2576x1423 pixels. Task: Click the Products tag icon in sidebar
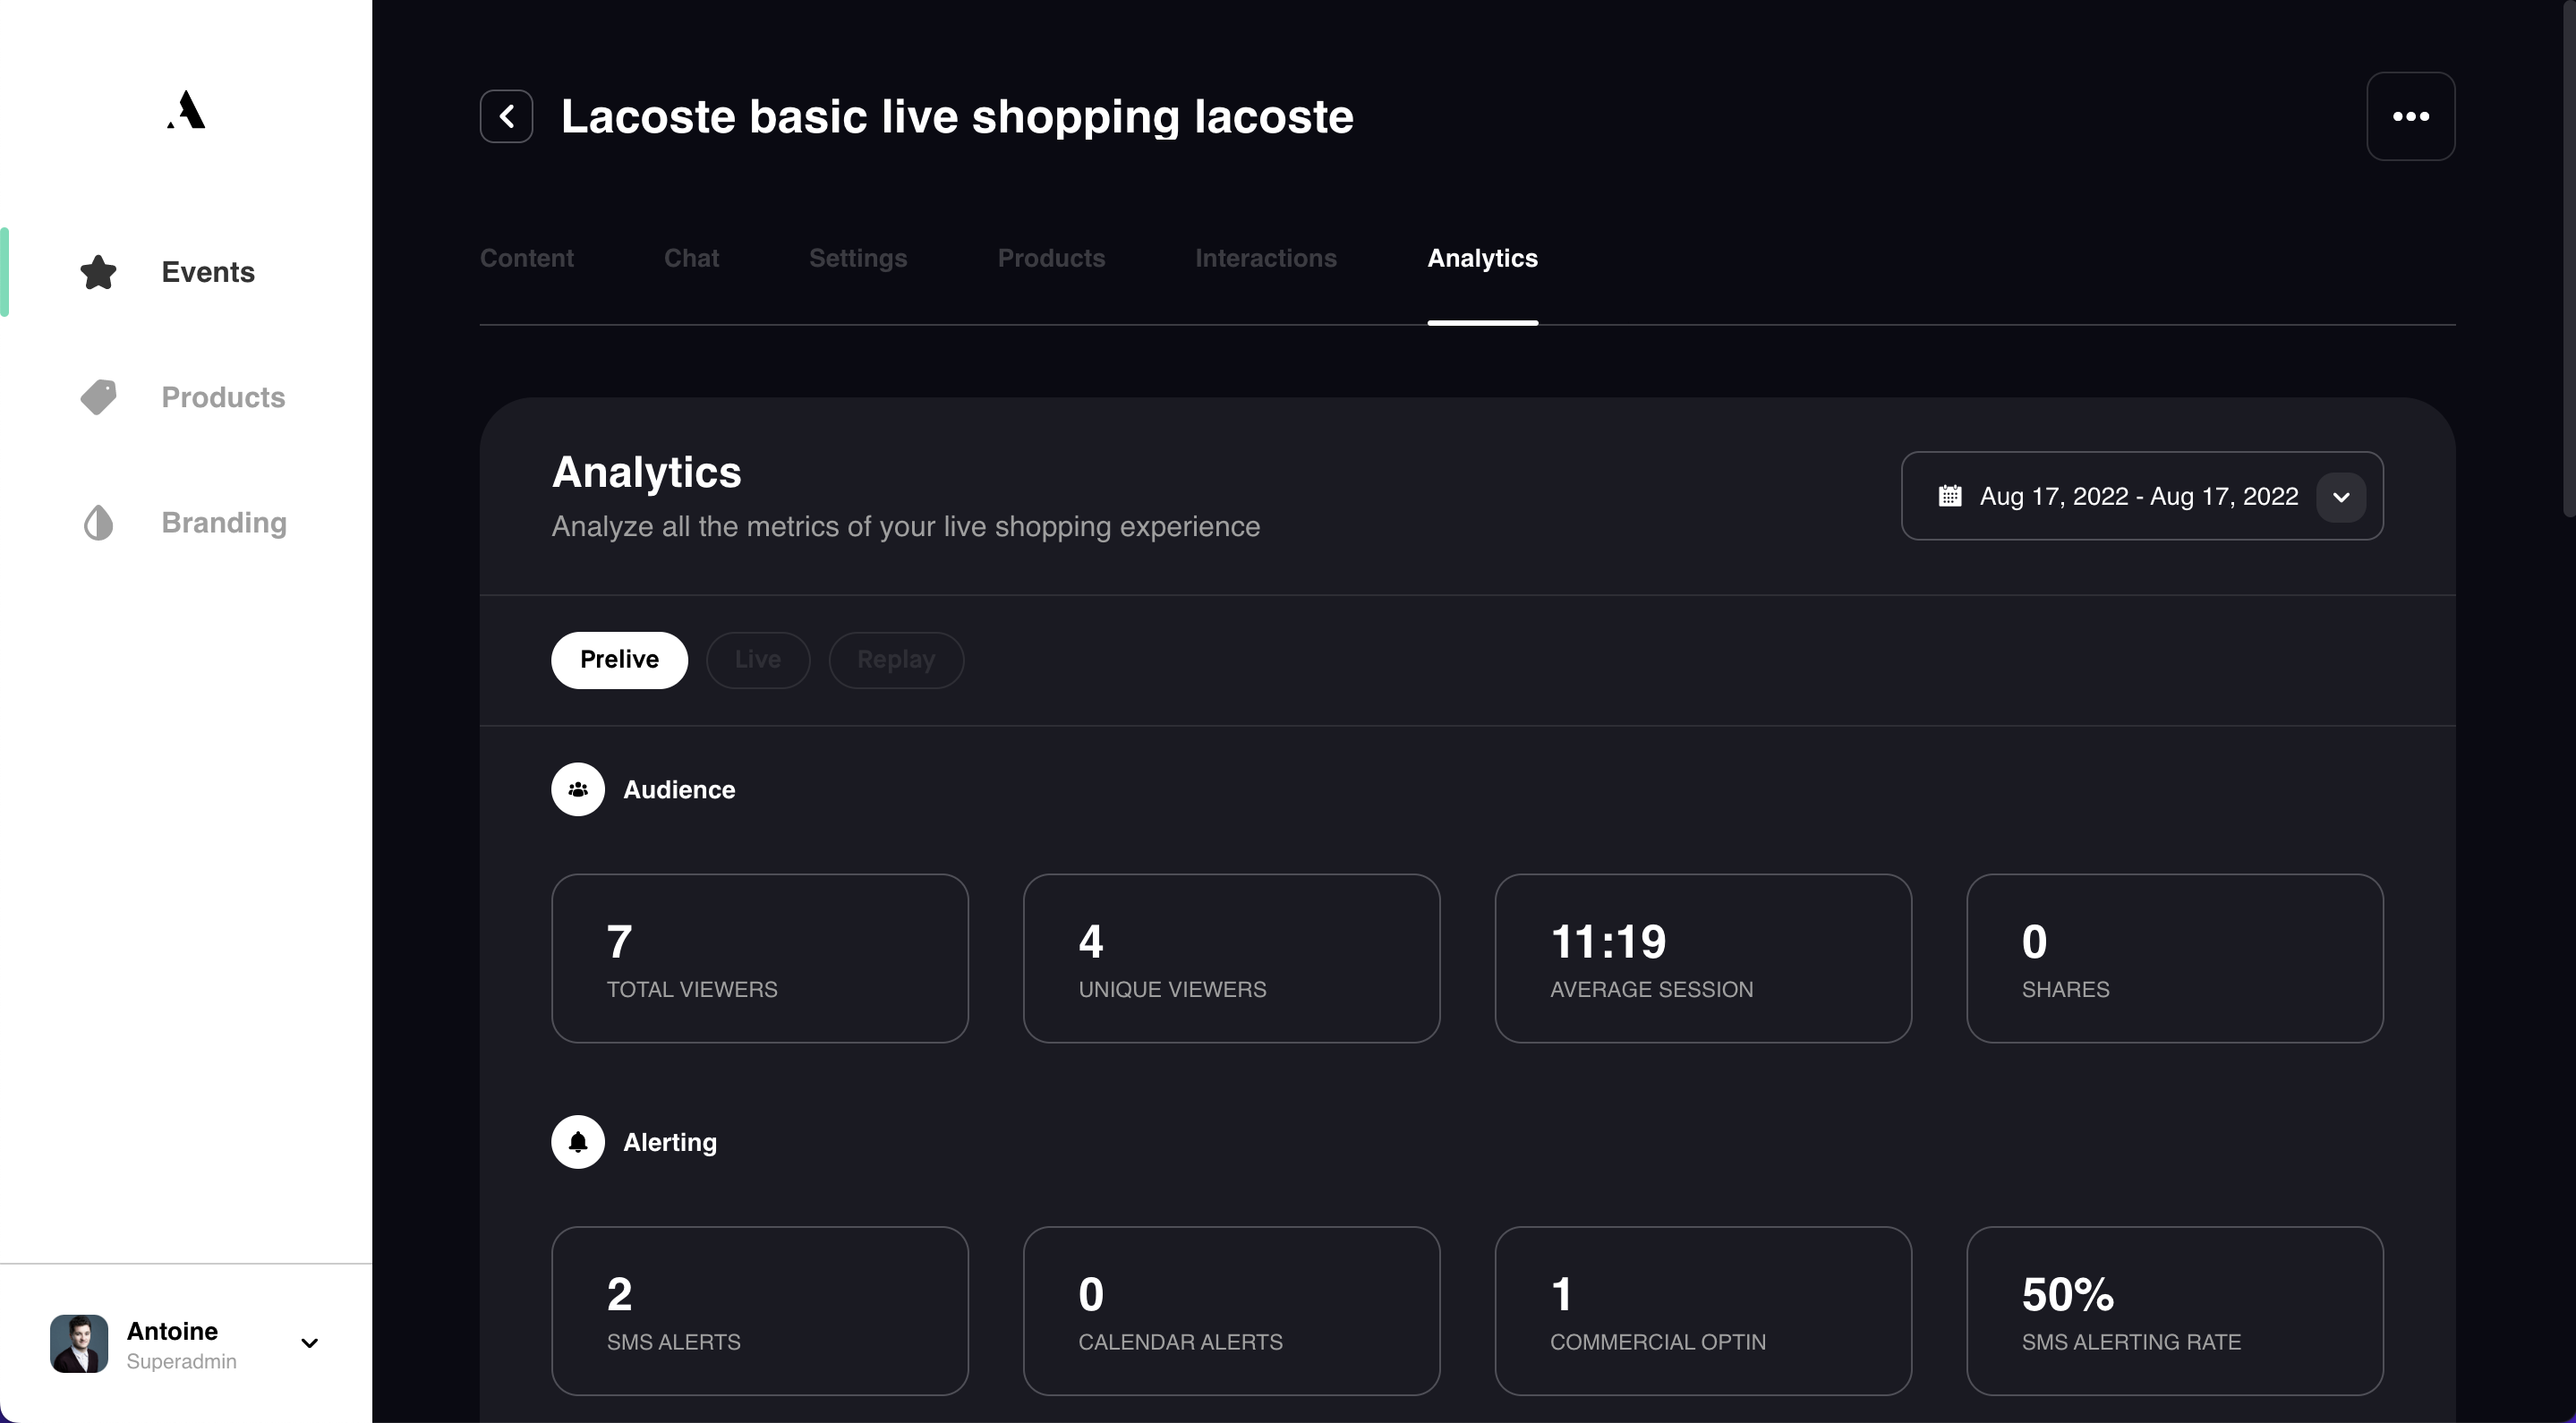98,397
